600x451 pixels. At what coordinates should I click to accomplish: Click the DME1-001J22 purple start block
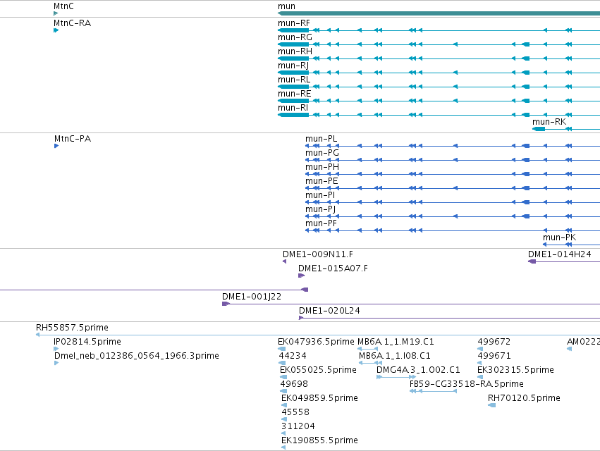pos(226,304)
